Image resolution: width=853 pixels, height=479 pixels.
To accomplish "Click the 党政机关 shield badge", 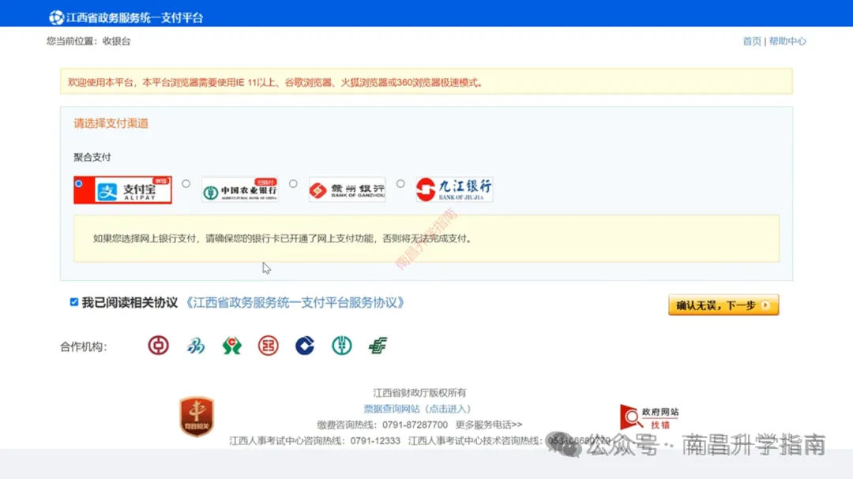I will pos(197,417).
